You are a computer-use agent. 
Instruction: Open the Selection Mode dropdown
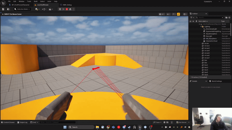22,9
